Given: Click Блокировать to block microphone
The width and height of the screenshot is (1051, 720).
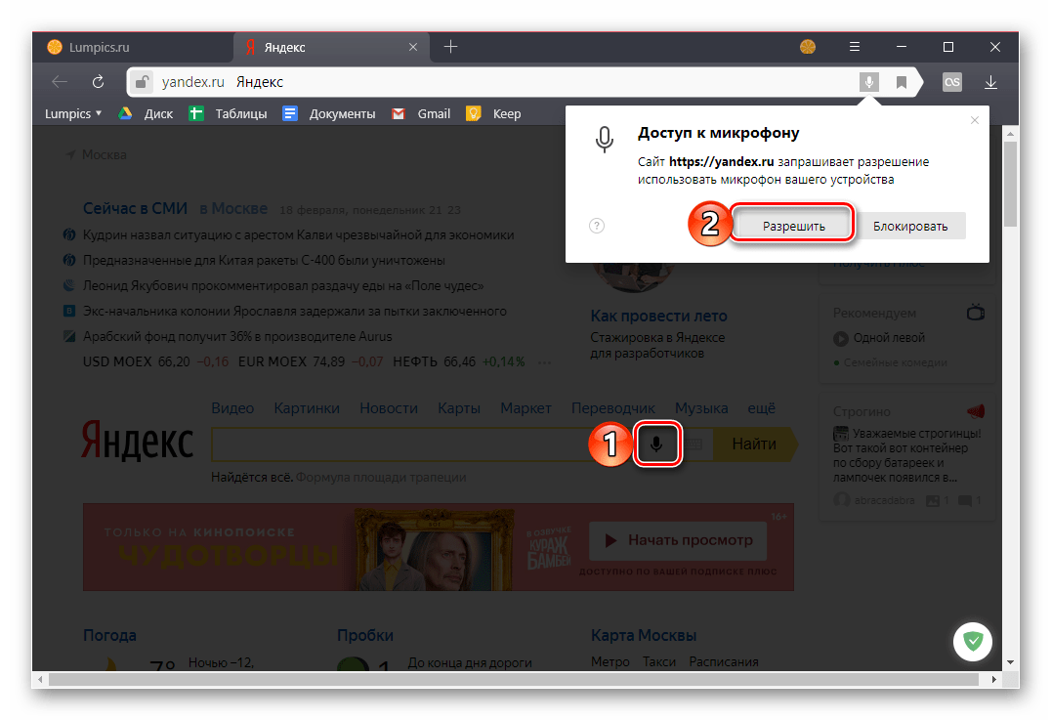Looking at the screenshot, I should tap(909, 226).
